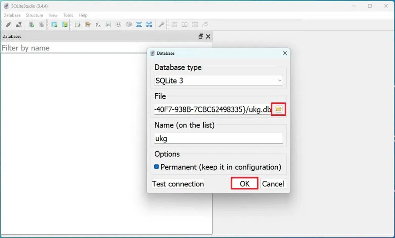Screen dimensions: 395x238
Task: Open the SQL editor toolbar icon
Action: click(78, 24)
